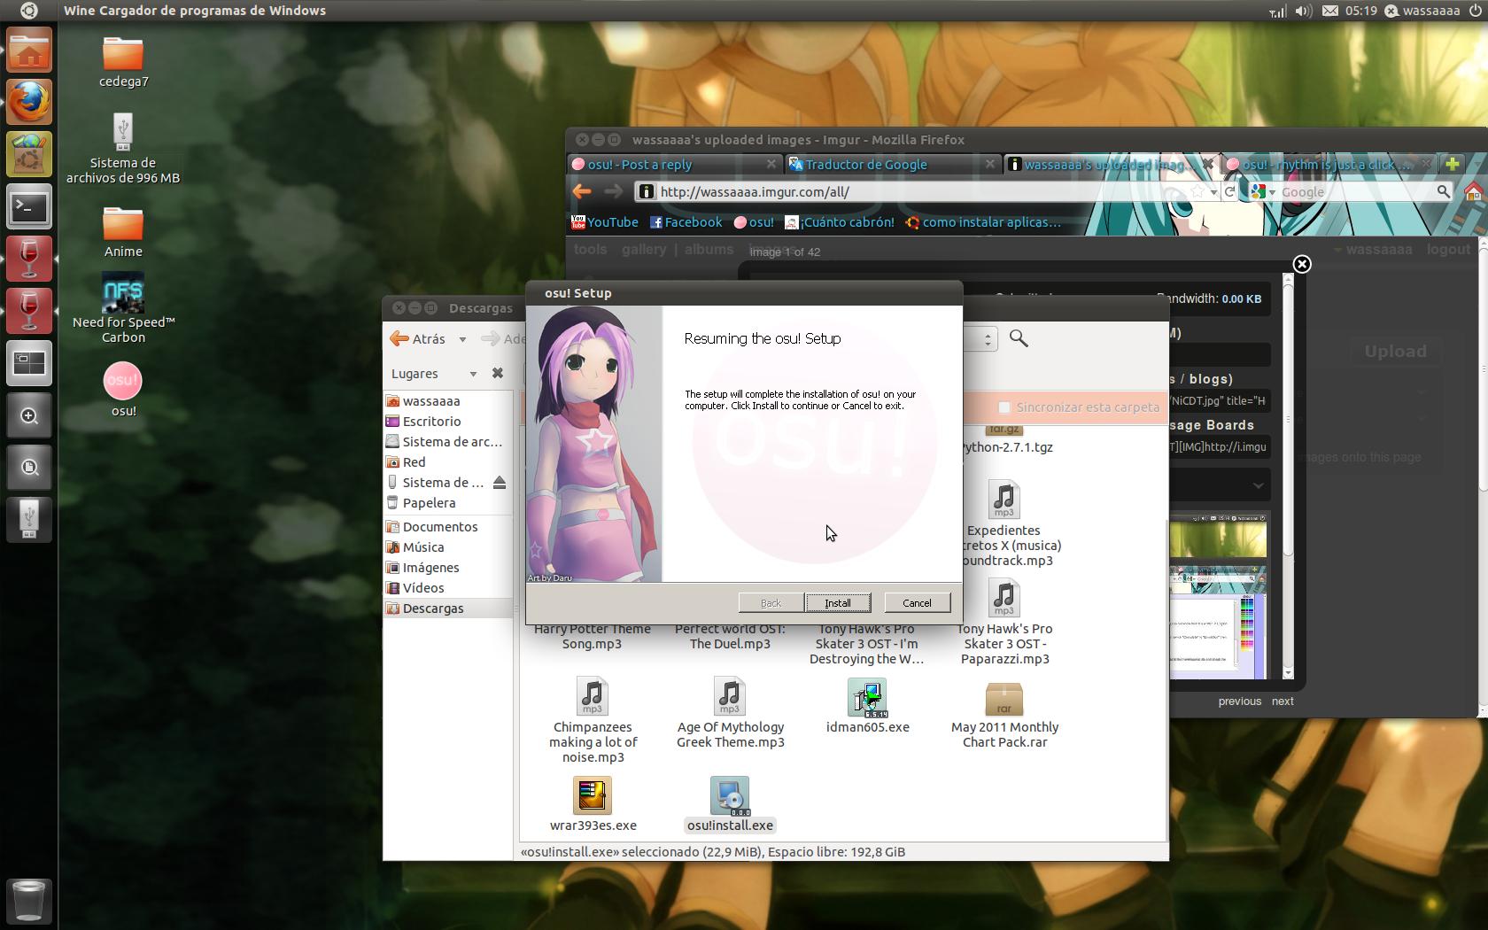
Task: Open cedega7 folder on desktop
Action: (x=123, y=62)
